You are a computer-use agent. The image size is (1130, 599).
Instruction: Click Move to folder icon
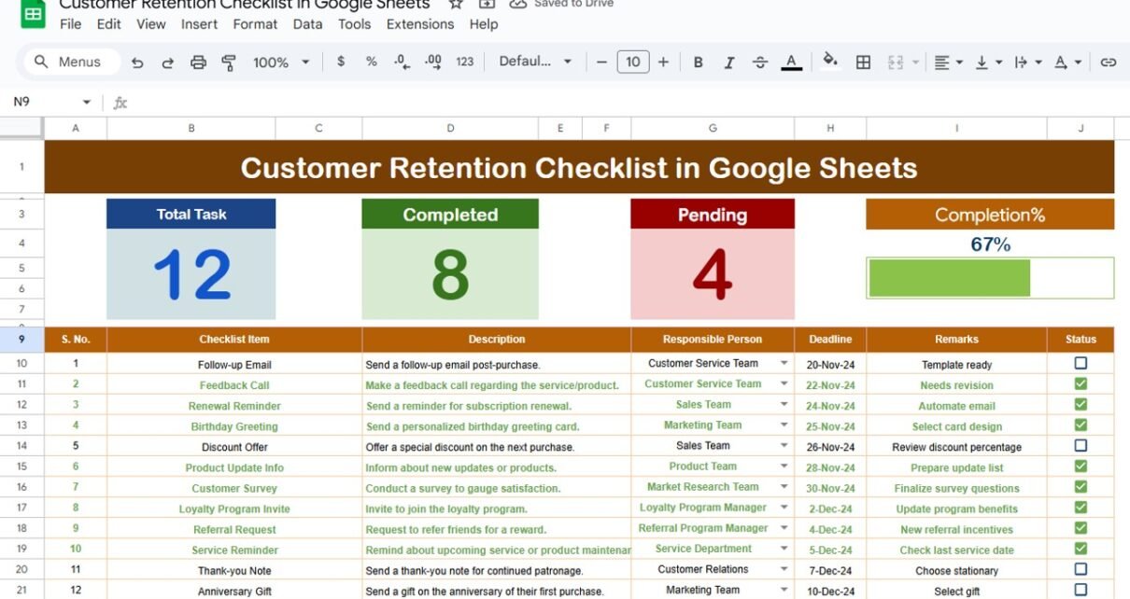point(487,4)
